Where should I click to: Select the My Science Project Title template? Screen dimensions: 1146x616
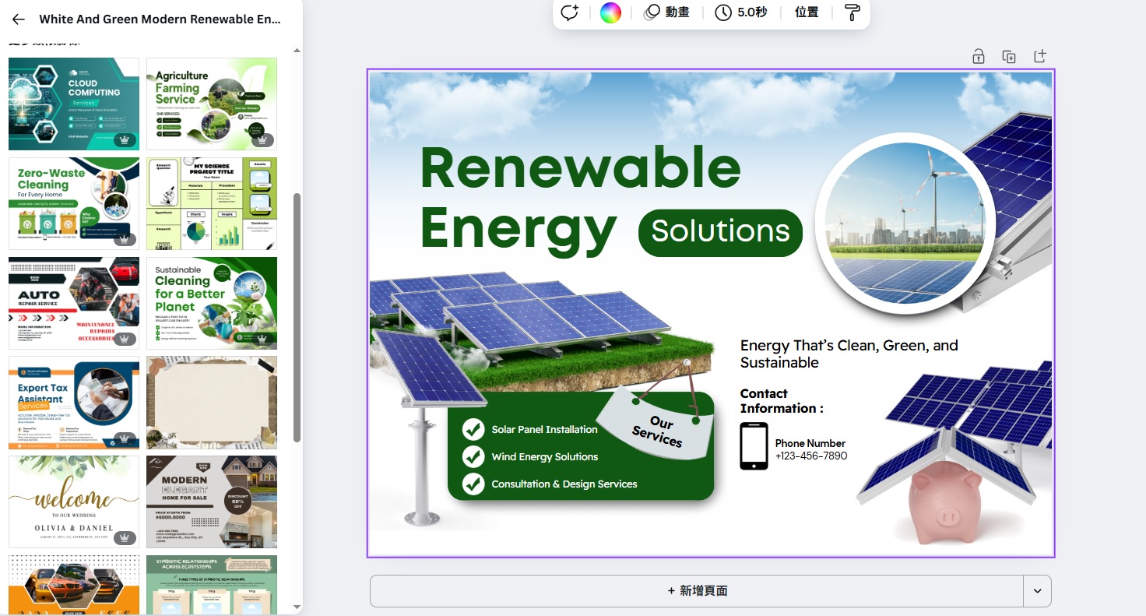click(x=212, y=203)
